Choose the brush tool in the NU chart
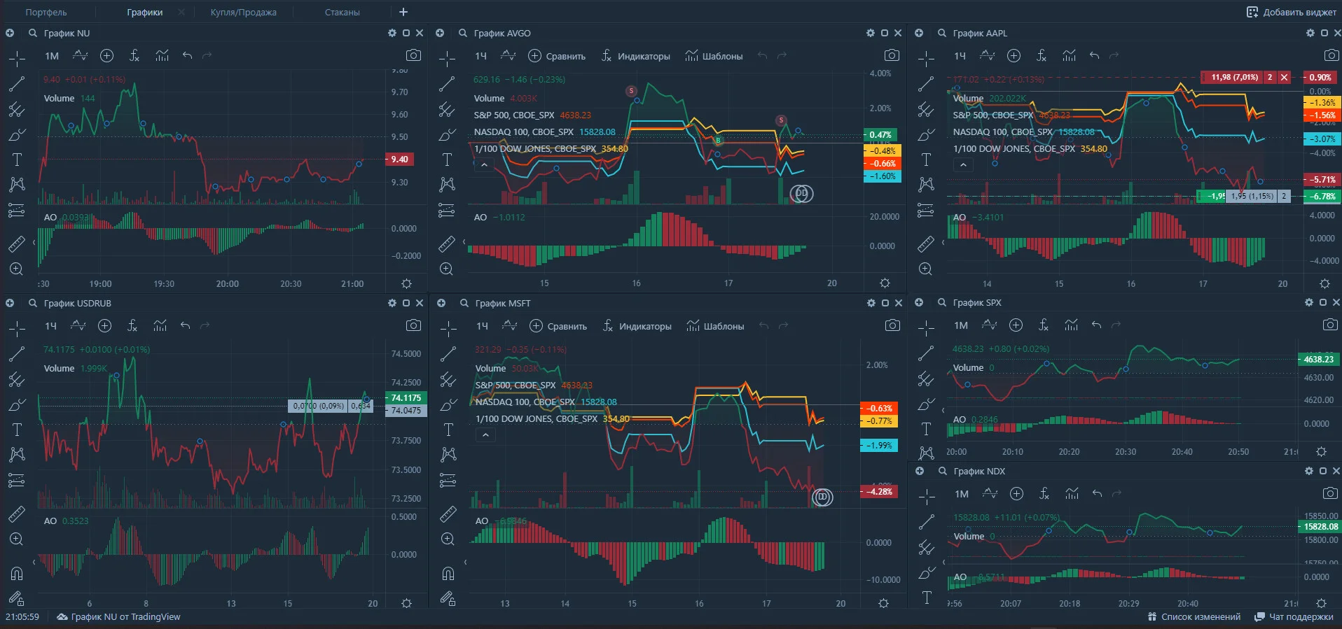1342x629 pixels. pos(17,134)
